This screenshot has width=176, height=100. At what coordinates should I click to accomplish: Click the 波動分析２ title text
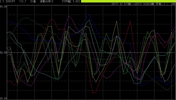coord(47,1)
